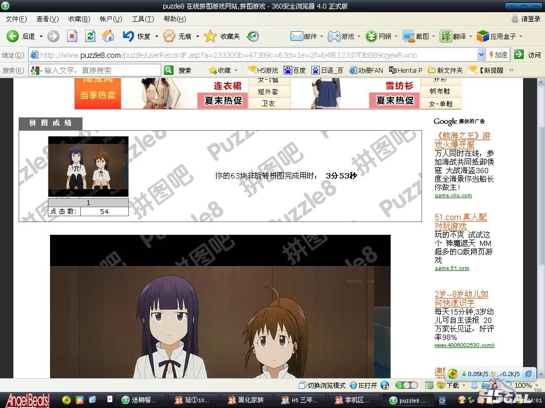Open the 动漫FAN bookmark

[x=366, y=71]
